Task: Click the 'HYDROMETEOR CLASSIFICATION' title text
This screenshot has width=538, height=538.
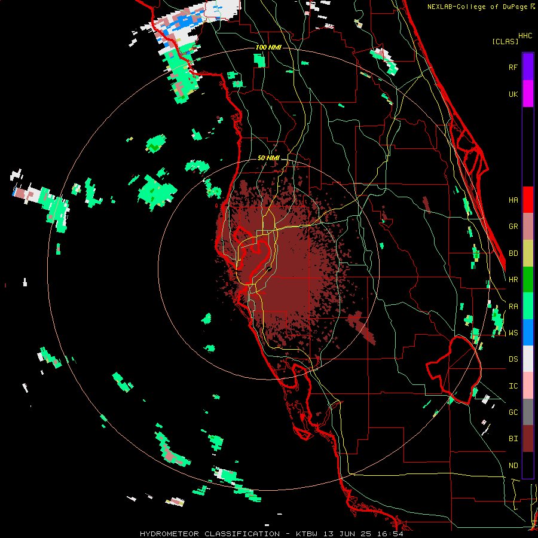Action: (x=210, y=534)
